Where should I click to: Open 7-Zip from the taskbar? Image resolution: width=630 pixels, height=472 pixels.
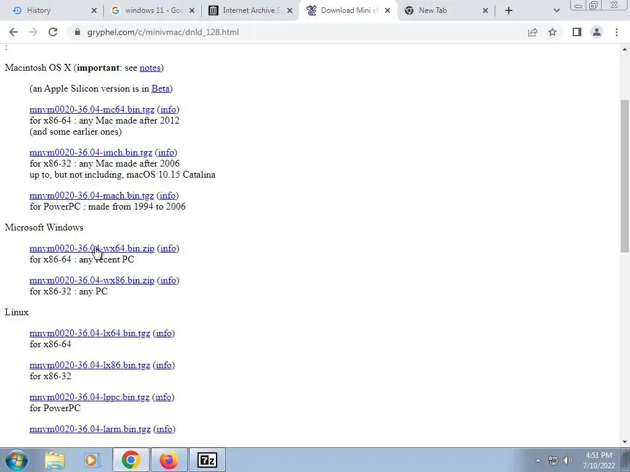tap(207, 460)
